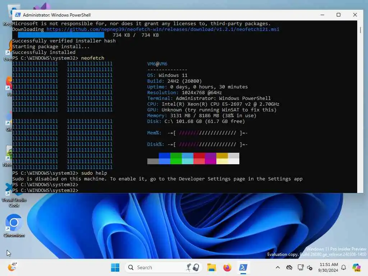Show hidden system tray icons
This screenshot has width=368, height=276.
(x=278, y=267)
